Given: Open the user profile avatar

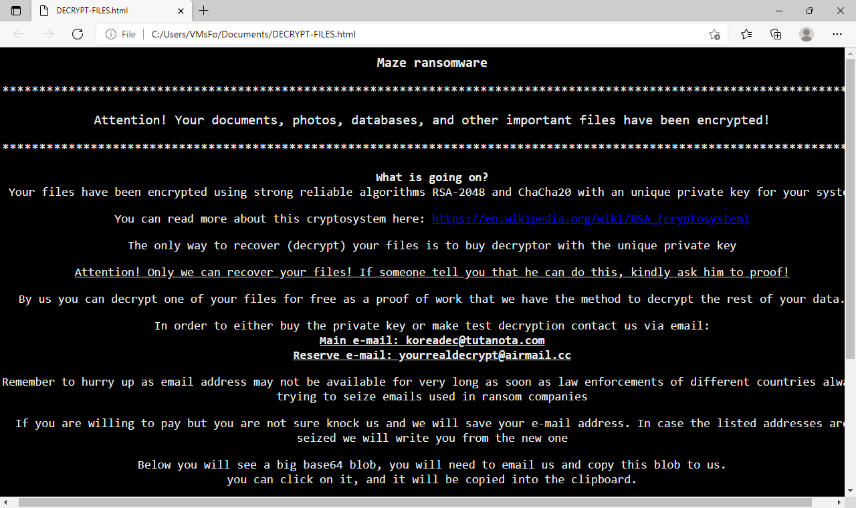Looking at the screenshot, I should click(x=807, y=34).
